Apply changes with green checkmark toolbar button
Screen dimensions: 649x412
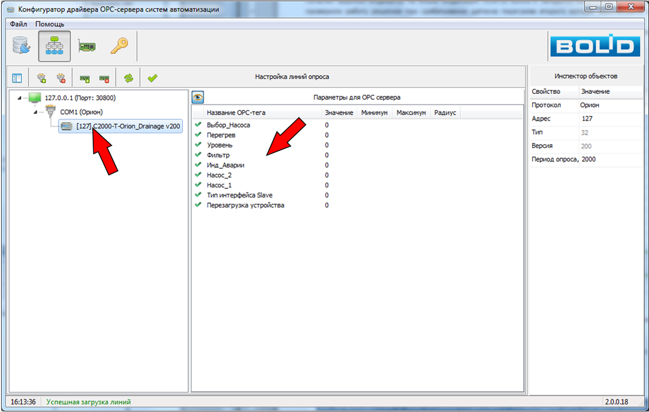coord(152,77)
